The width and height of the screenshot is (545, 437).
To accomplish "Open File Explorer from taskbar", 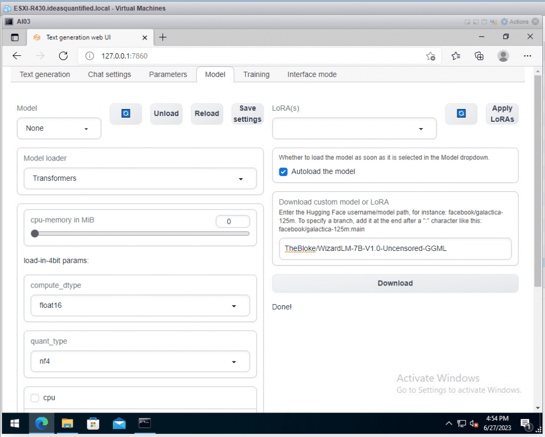I will tap(67, 423).
